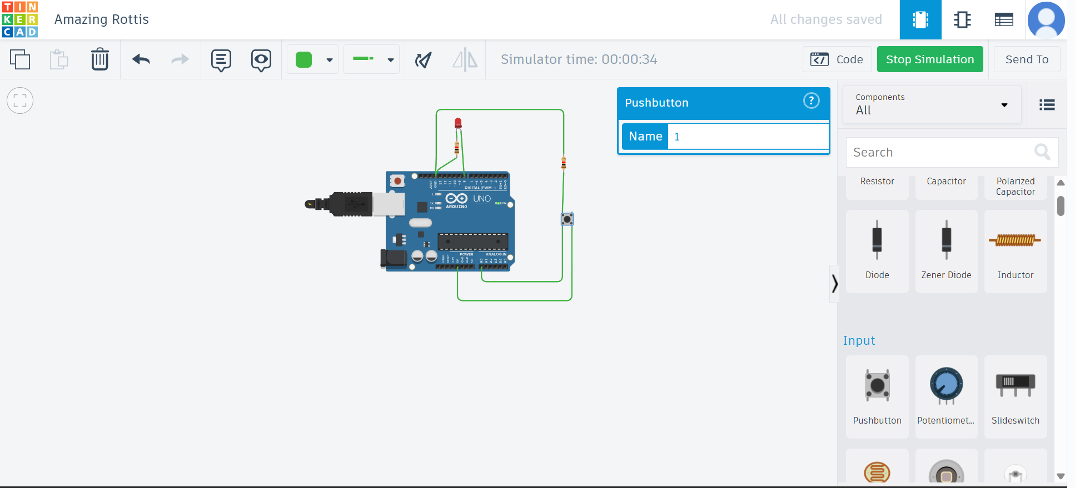1075x488 pixels.
Task: Click the Input category heading
Action: 859,340
